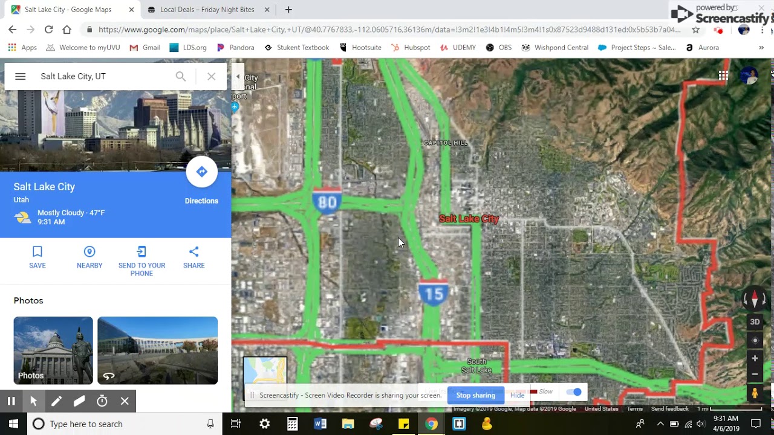This screenshot has width=774, height=435.
Task: Select the Screencastify cursor tool
Action: pyautogui.click(x=34, y=401)
